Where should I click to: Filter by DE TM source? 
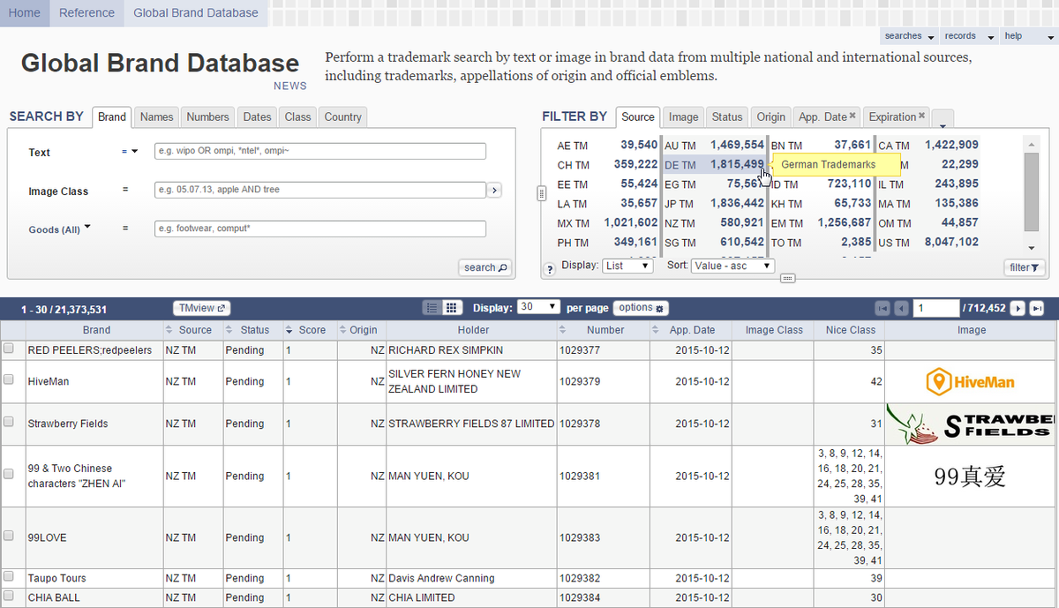point(714,164)
